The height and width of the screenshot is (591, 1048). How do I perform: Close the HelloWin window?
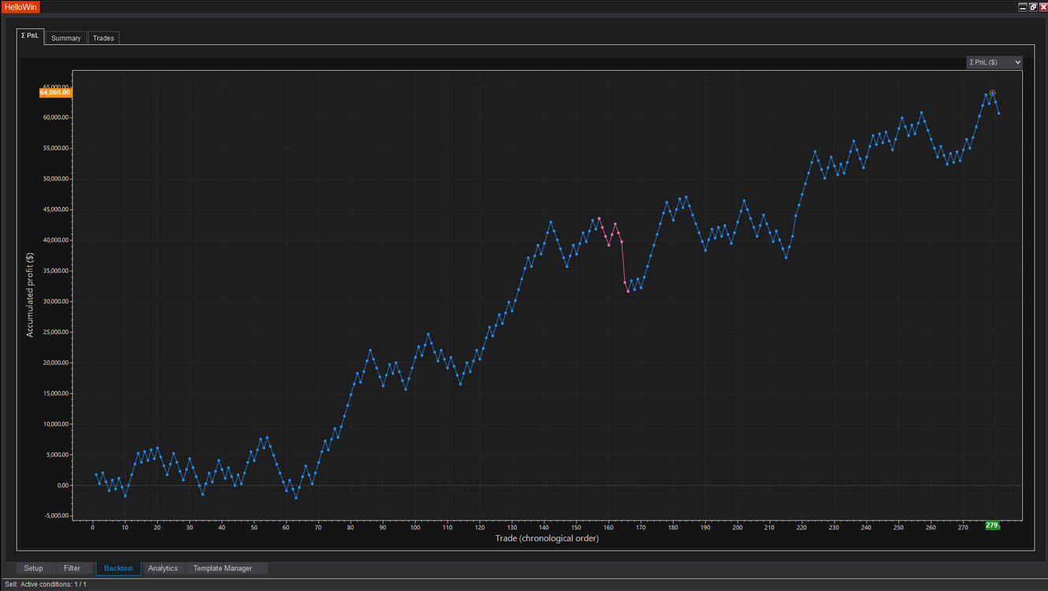pos(1042,6)
